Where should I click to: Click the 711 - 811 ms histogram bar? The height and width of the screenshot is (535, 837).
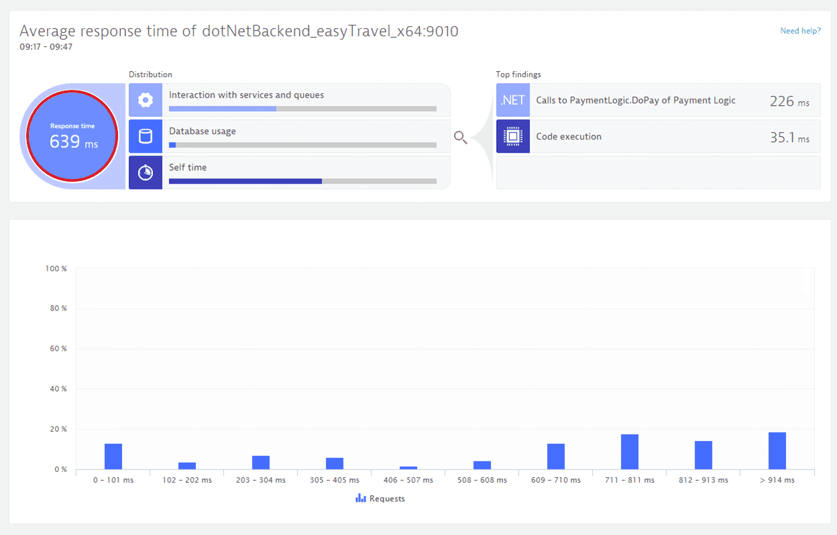point(630,452)
